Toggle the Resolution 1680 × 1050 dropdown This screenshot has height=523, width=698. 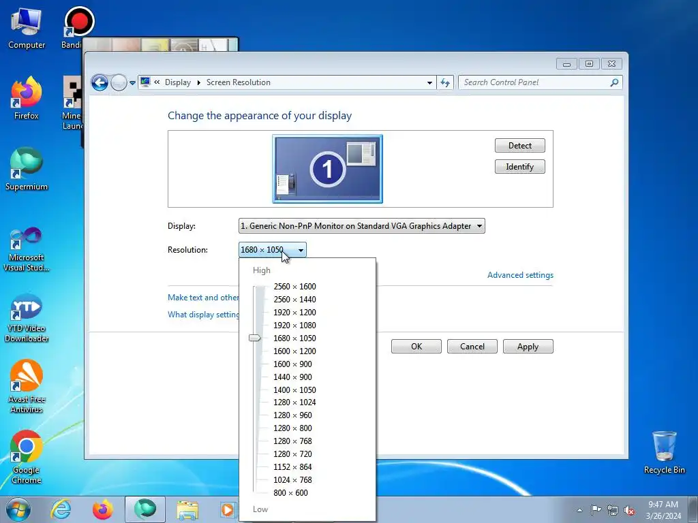(x=272, y=250)
